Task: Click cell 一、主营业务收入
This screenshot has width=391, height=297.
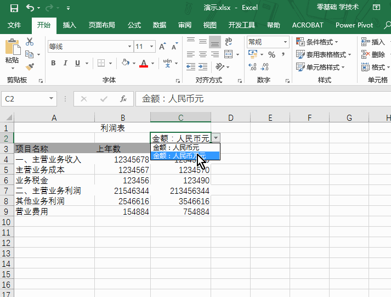Action: click(54, 159)
